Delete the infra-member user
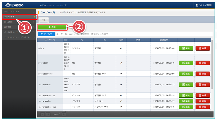This screenshot has height=120, width=217. (202, 101)
